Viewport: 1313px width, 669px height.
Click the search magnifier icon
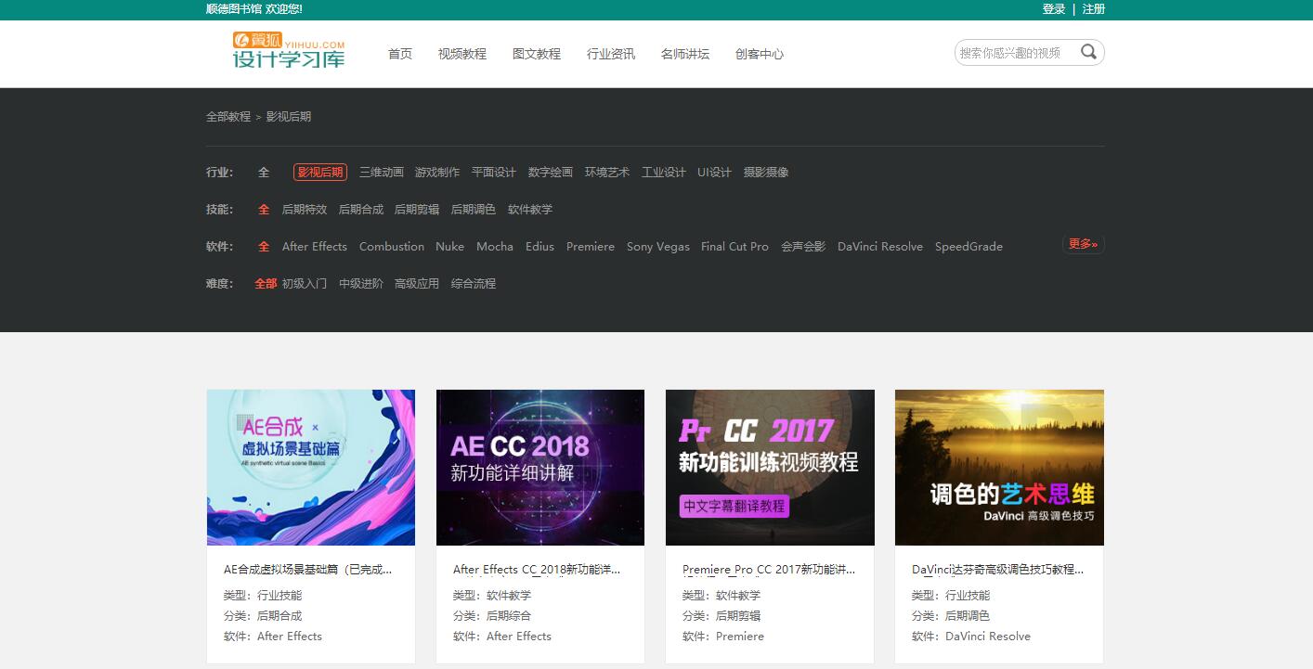click(1088, 52)
